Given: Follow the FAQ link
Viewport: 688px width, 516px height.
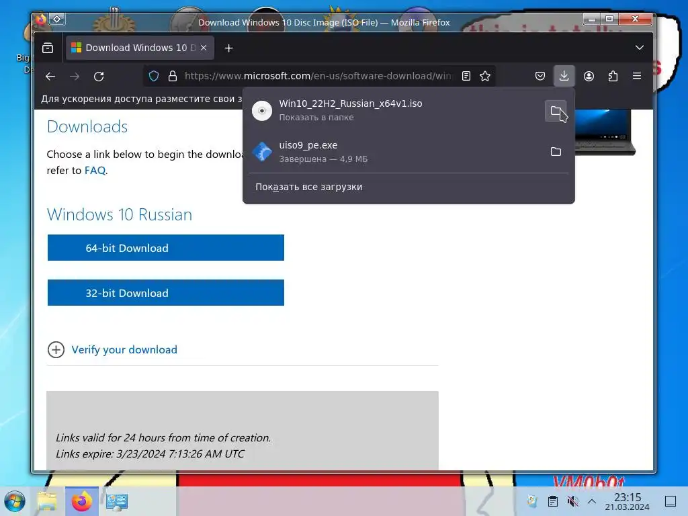Looking at the screenshot, I should click(x=95, y=170).
